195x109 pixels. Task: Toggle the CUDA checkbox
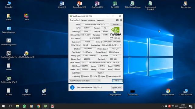coord(91,76)
